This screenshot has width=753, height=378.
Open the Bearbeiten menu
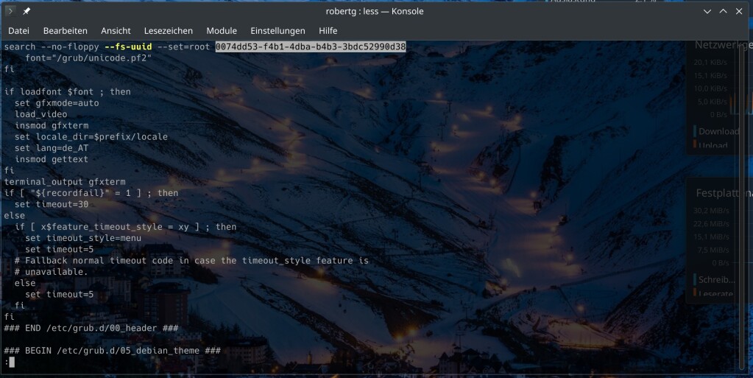click(66, 31)
